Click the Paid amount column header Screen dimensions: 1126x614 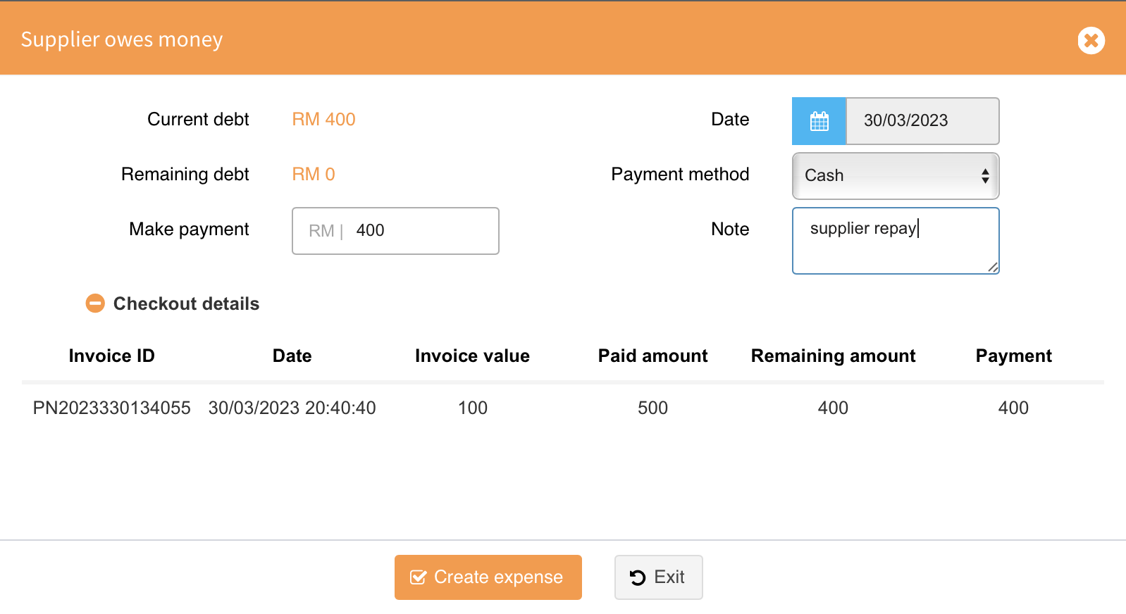652,356
